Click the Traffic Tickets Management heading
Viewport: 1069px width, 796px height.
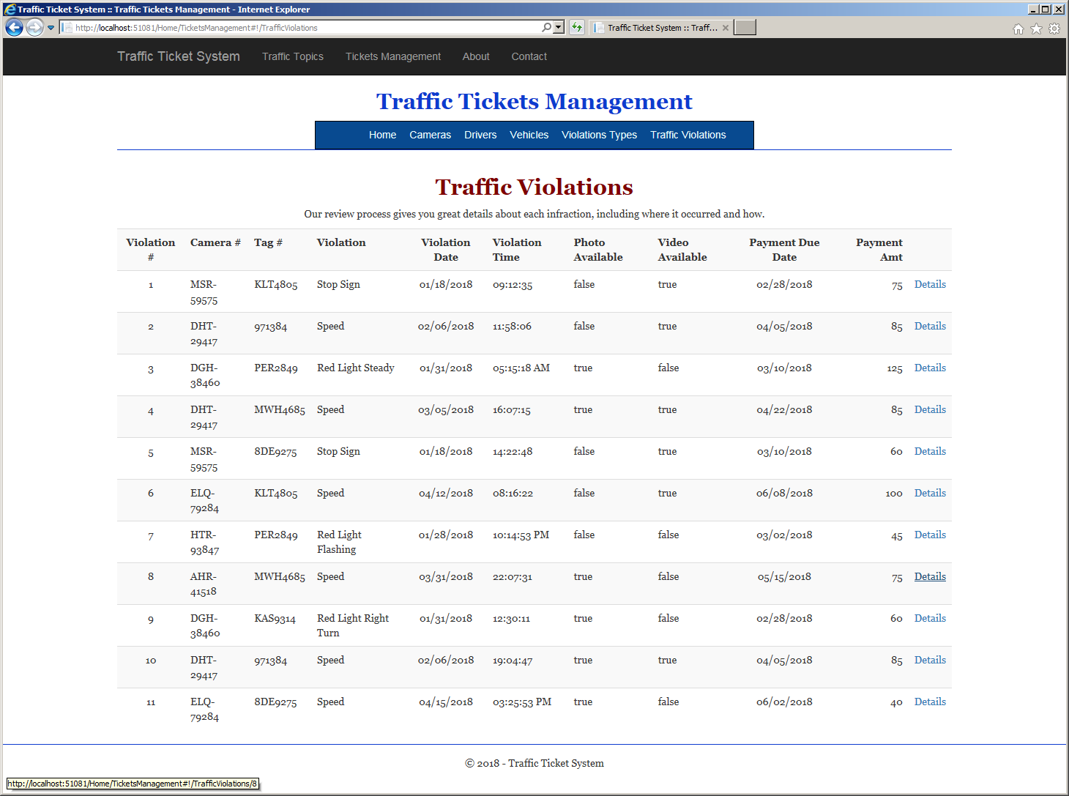click(x=534, y=101)
